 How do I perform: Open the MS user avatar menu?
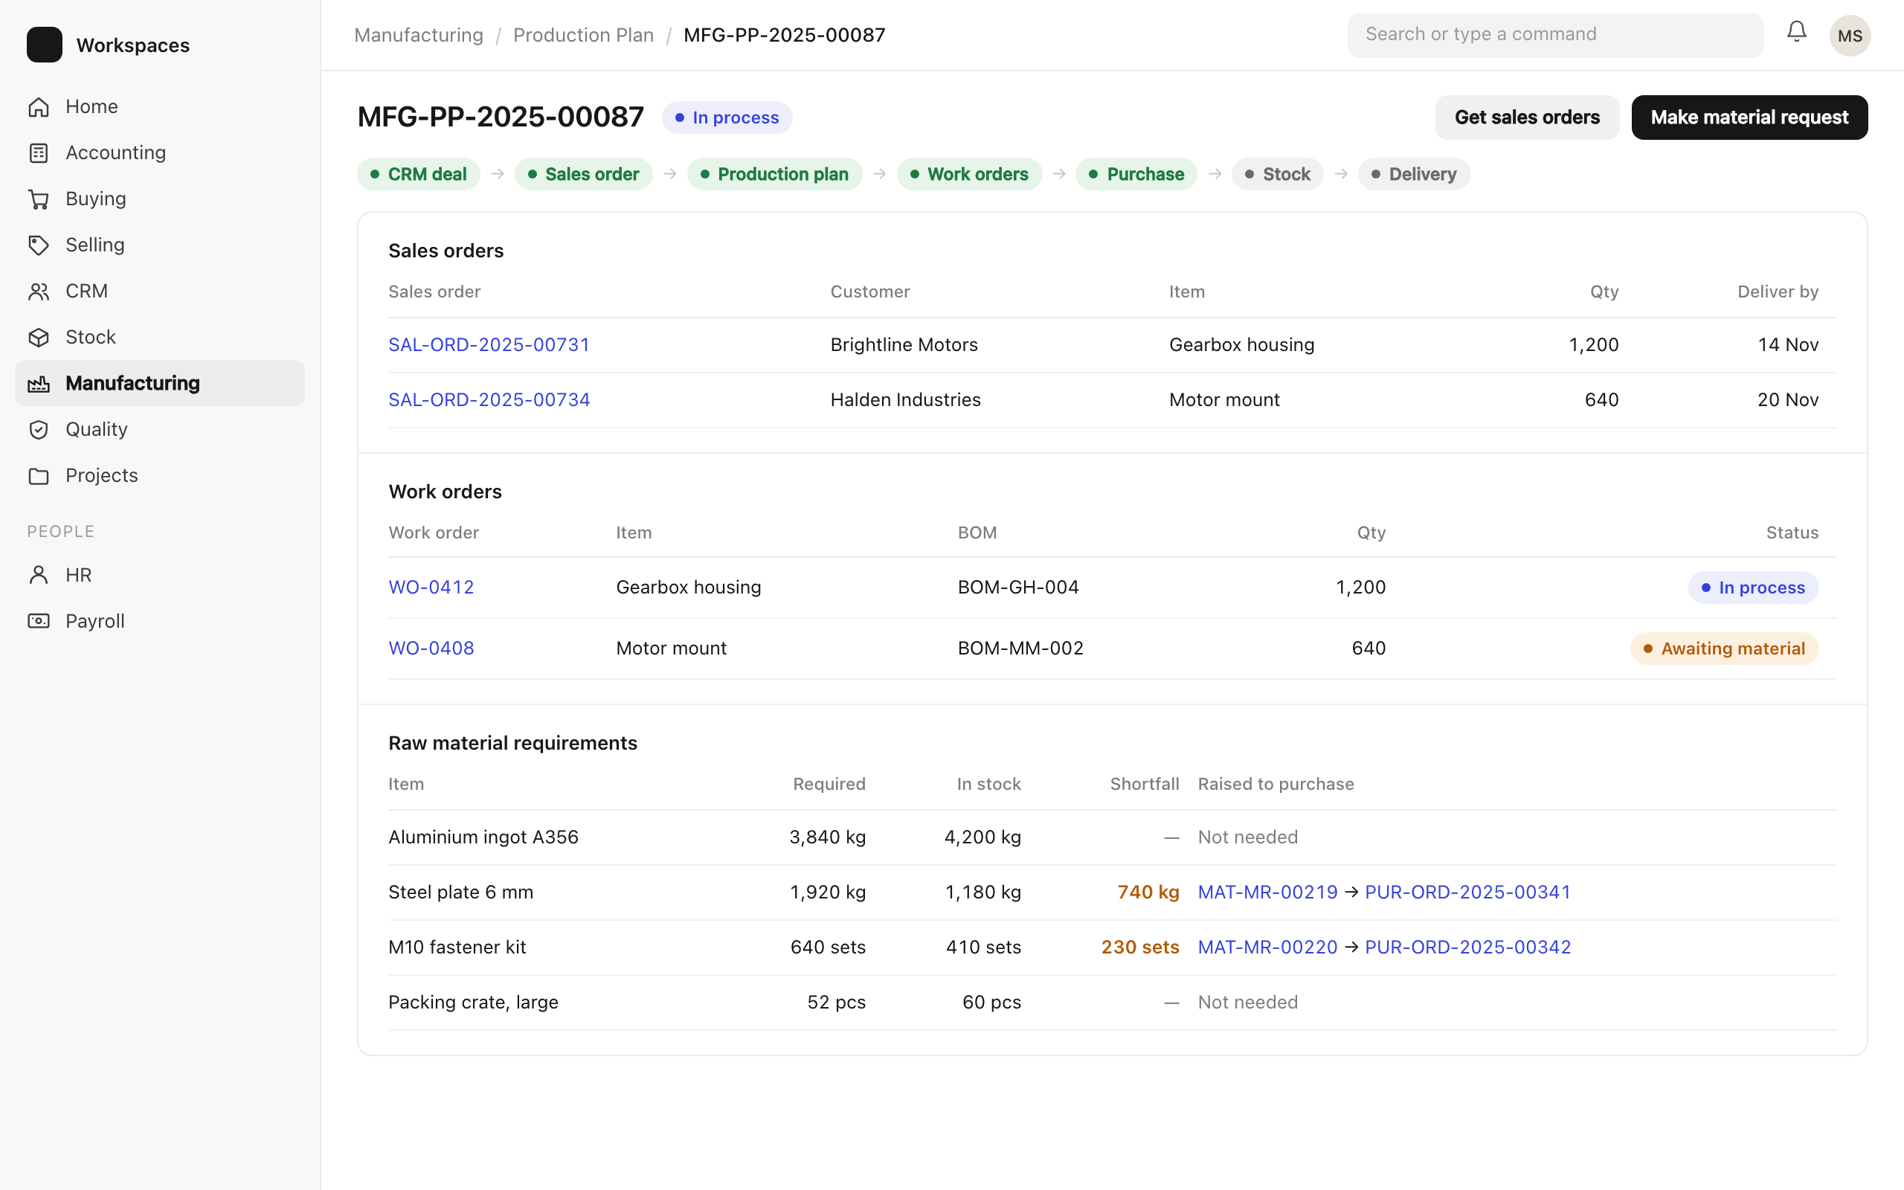[1850, 36]
